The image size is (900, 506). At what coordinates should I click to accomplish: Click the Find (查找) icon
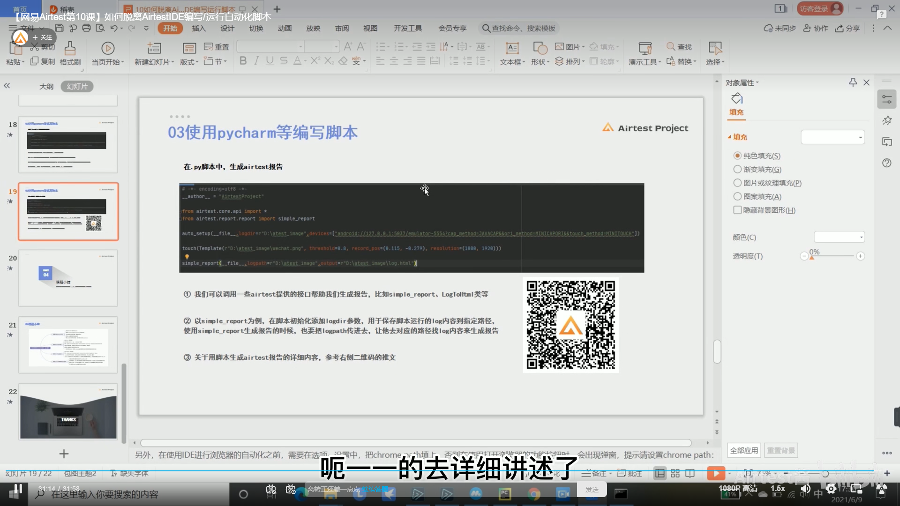coord(679,47)
